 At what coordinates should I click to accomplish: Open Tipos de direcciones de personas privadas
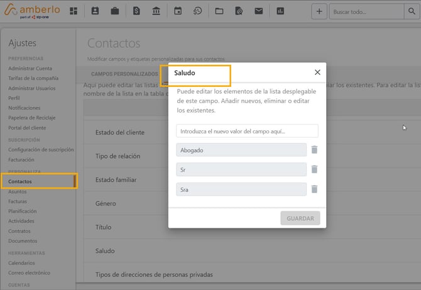pyautogui.click(x=154, y=274)
